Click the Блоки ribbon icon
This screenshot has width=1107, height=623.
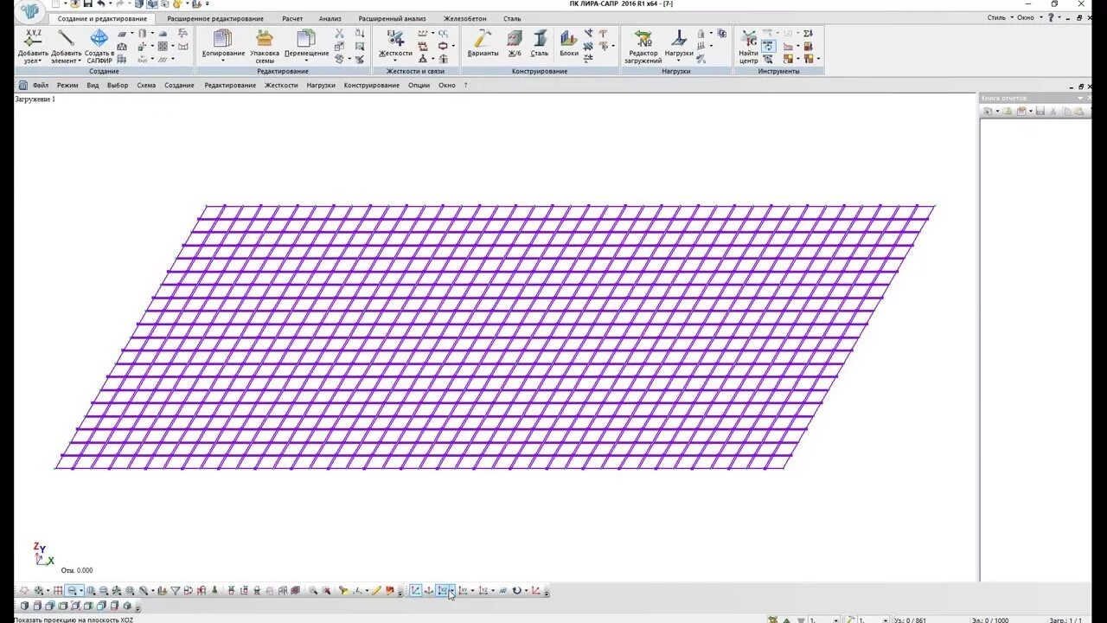[568, 42]
